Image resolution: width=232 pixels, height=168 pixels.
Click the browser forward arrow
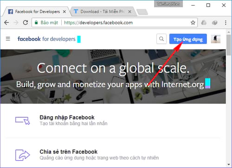[16, 23]
